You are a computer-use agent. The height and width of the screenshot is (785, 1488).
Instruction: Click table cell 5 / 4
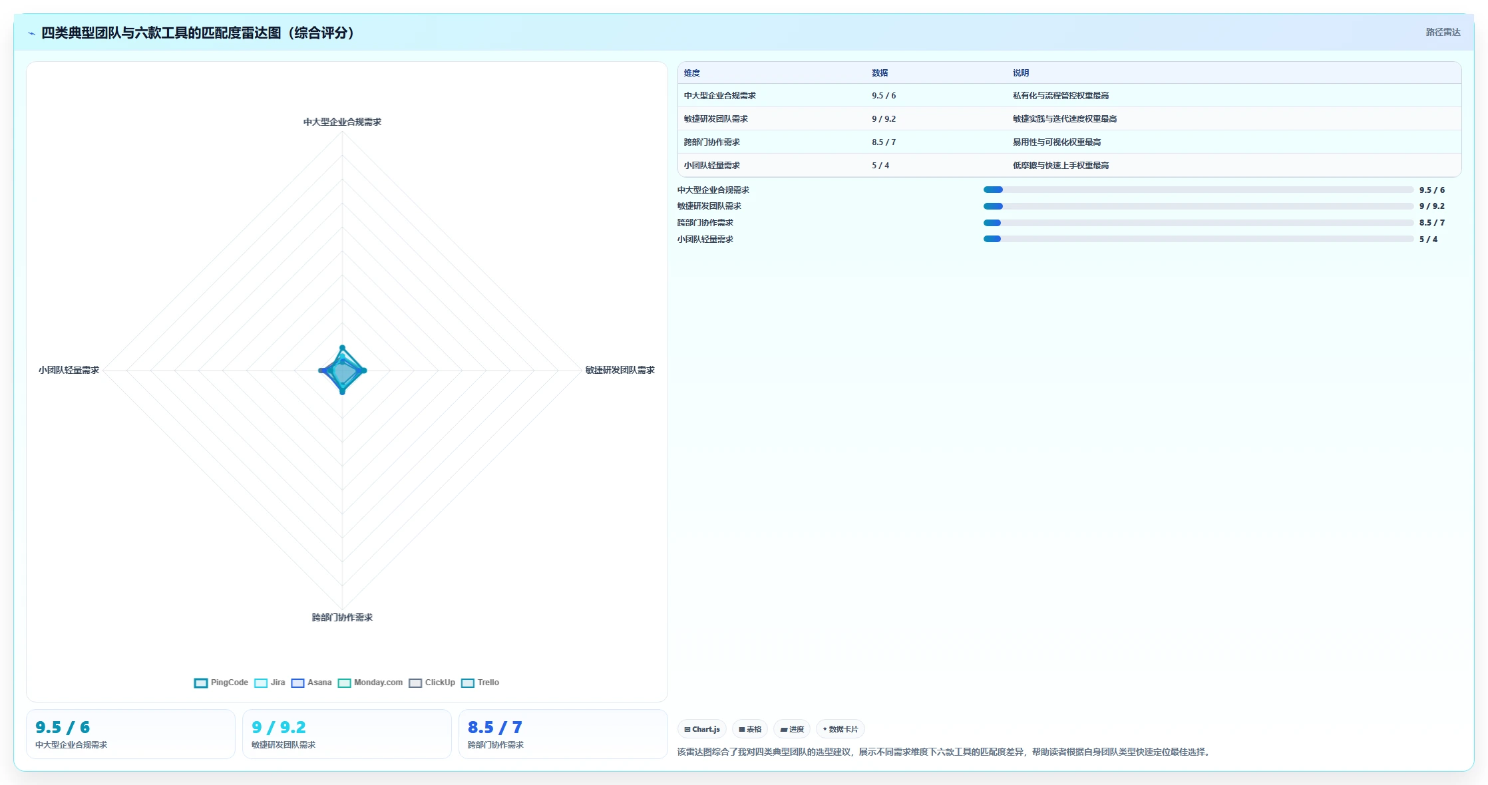click(880, 166)
